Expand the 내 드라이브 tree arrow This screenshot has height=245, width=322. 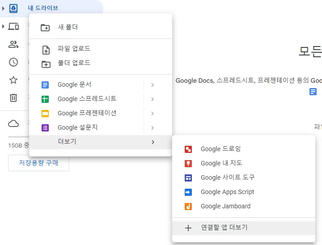(x=3, y=8)
